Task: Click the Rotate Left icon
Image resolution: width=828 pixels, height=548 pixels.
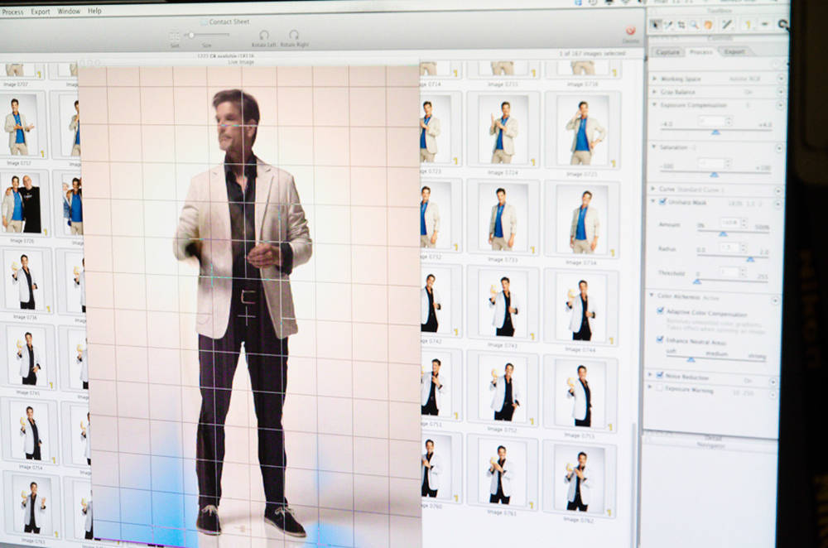Action: 263,36
